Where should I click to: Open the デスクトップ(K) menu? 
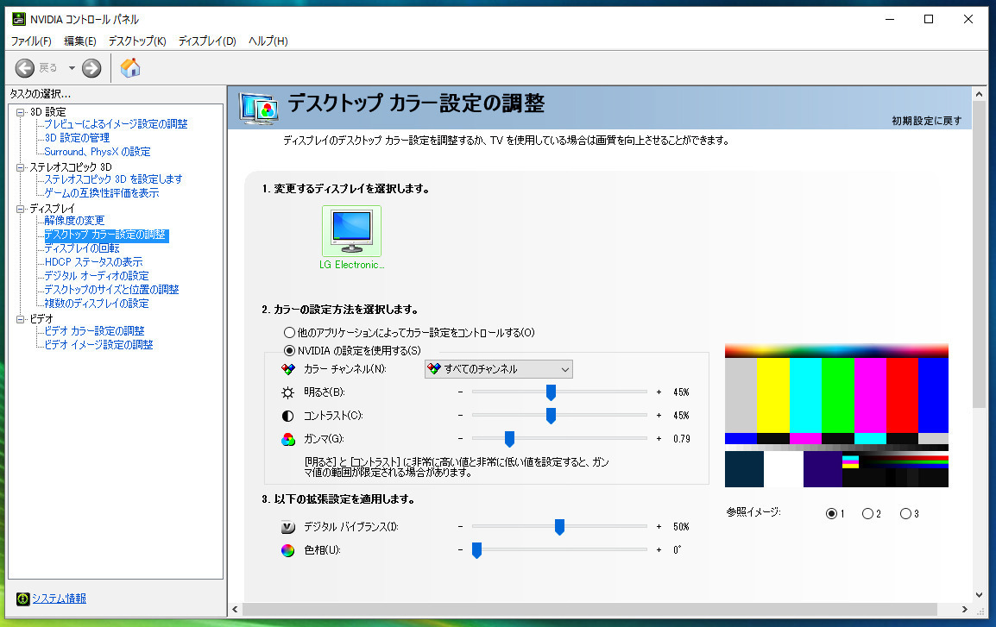(137, 41)
